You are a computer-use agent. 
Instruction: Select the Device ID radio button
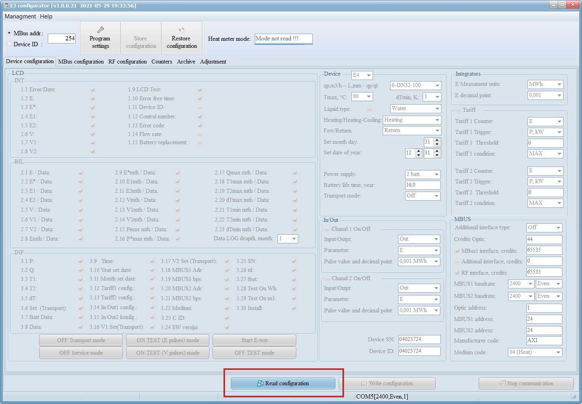[9, 44]
